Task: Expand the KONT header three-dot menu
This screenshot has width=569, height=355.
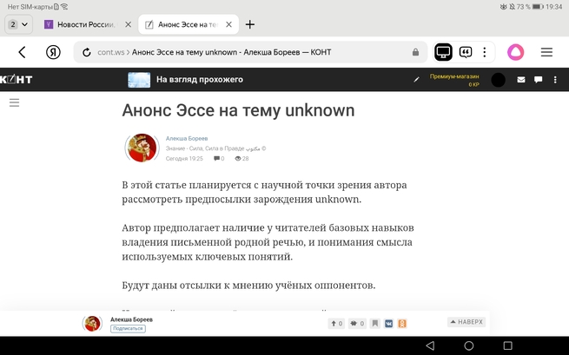Action: click(555, 80)
